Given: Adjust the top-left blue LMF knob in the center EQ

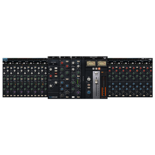Looking at the screenshot, I should coord(62,83).
